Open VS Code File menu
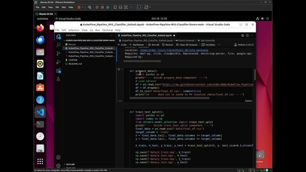This screenshot has height=172, width=306. click(x=57, y=30)
